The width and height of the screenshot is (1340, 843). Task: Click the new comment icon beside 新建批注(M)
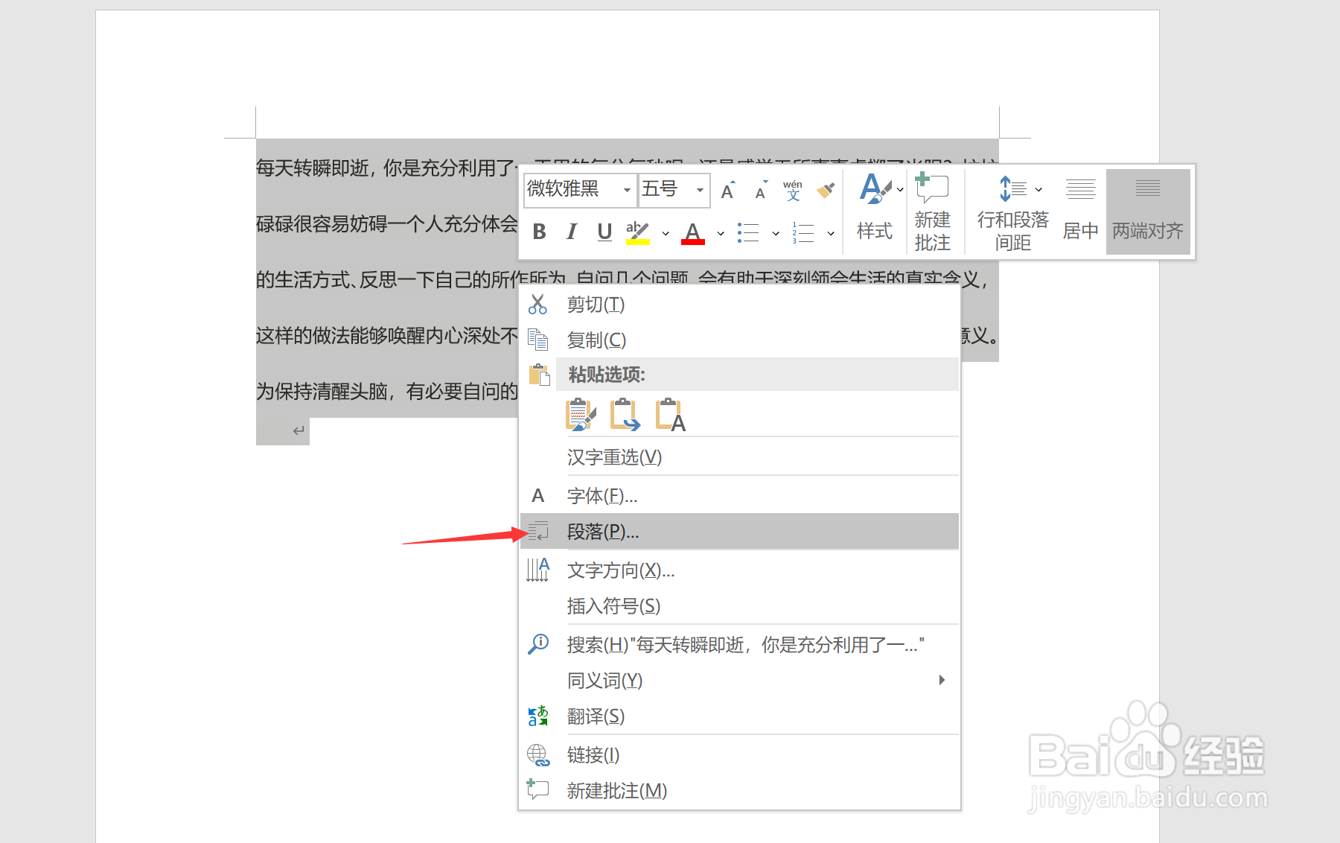[537, 789]
